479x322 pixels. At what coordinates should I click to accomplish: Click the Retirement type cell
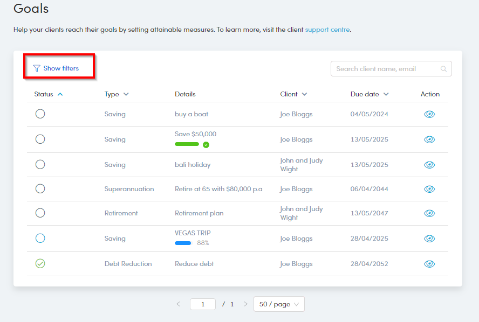(x=121, y=213)
